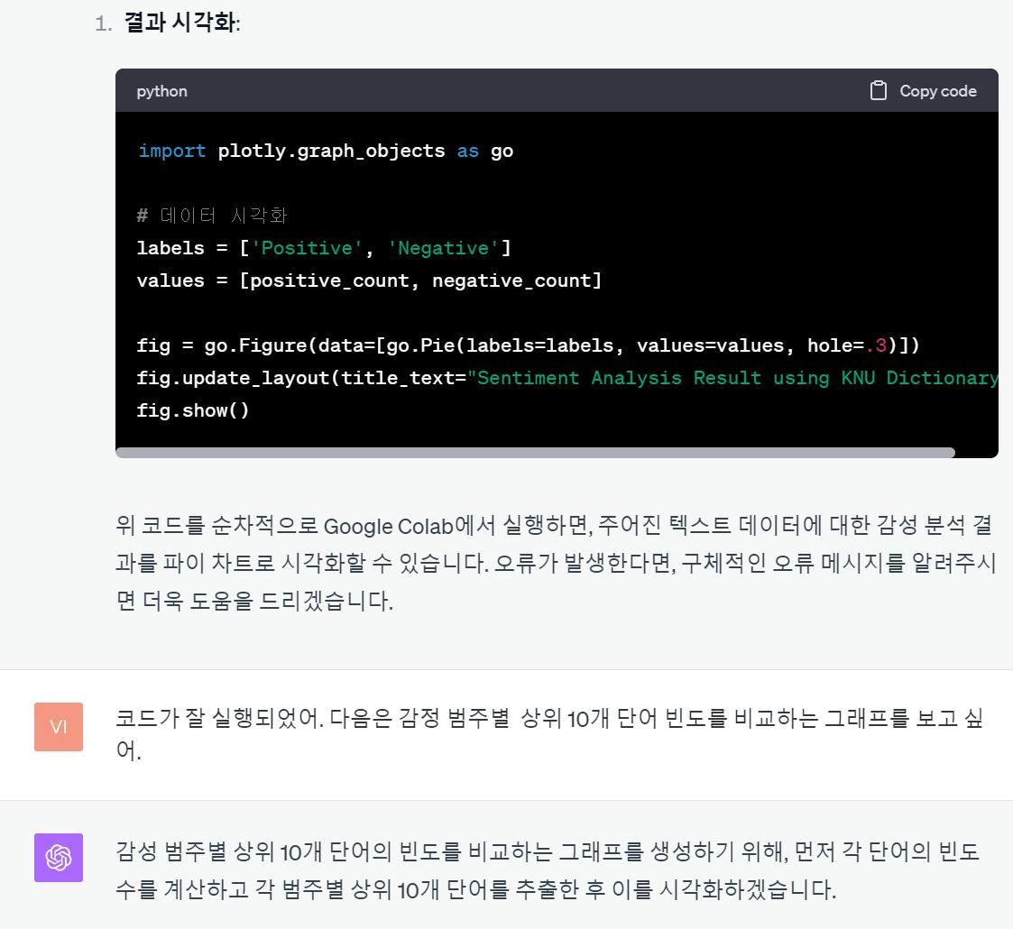Click the Google Colab text in paragraph
The width and height of the screenshot is (1013, 929).
(388, 526)
